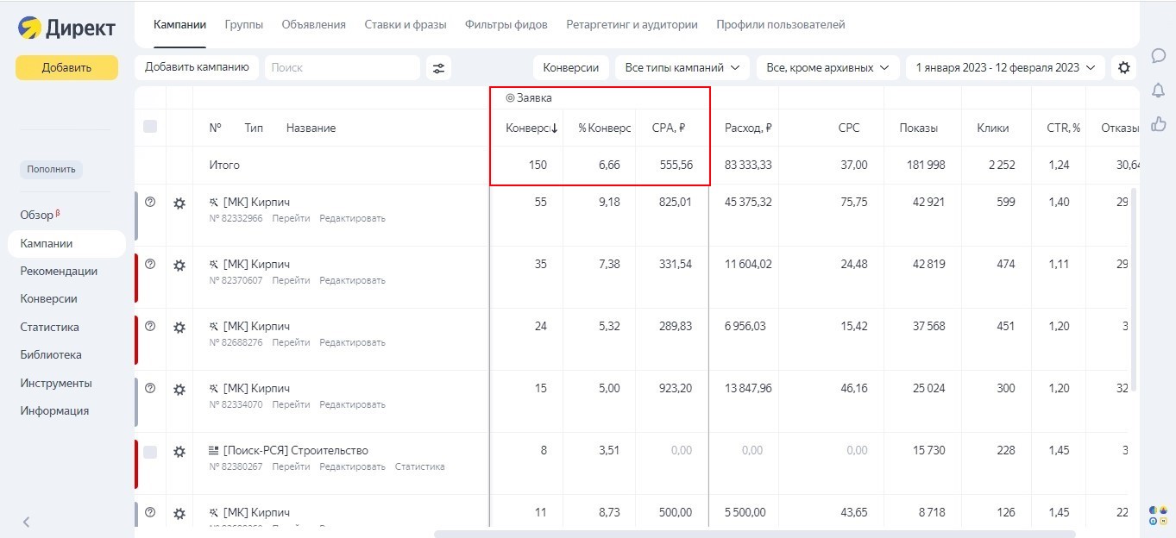Viewport: 1176px width, 538px height.
Task: Open the date range selector
Action: coord(1004,66)
